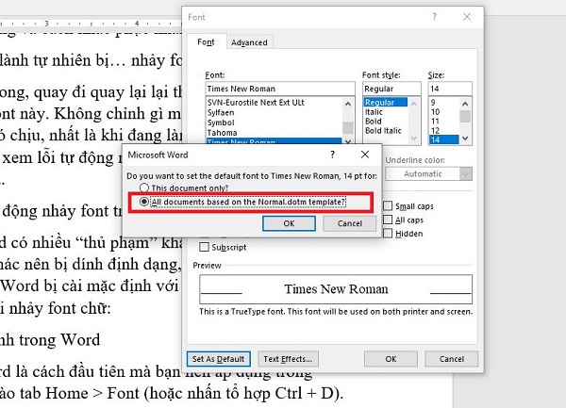The width and height of the screenshot is (566, 408).
Task: Click Cancel in the Font dialog
Action: (x=452, y=359)
